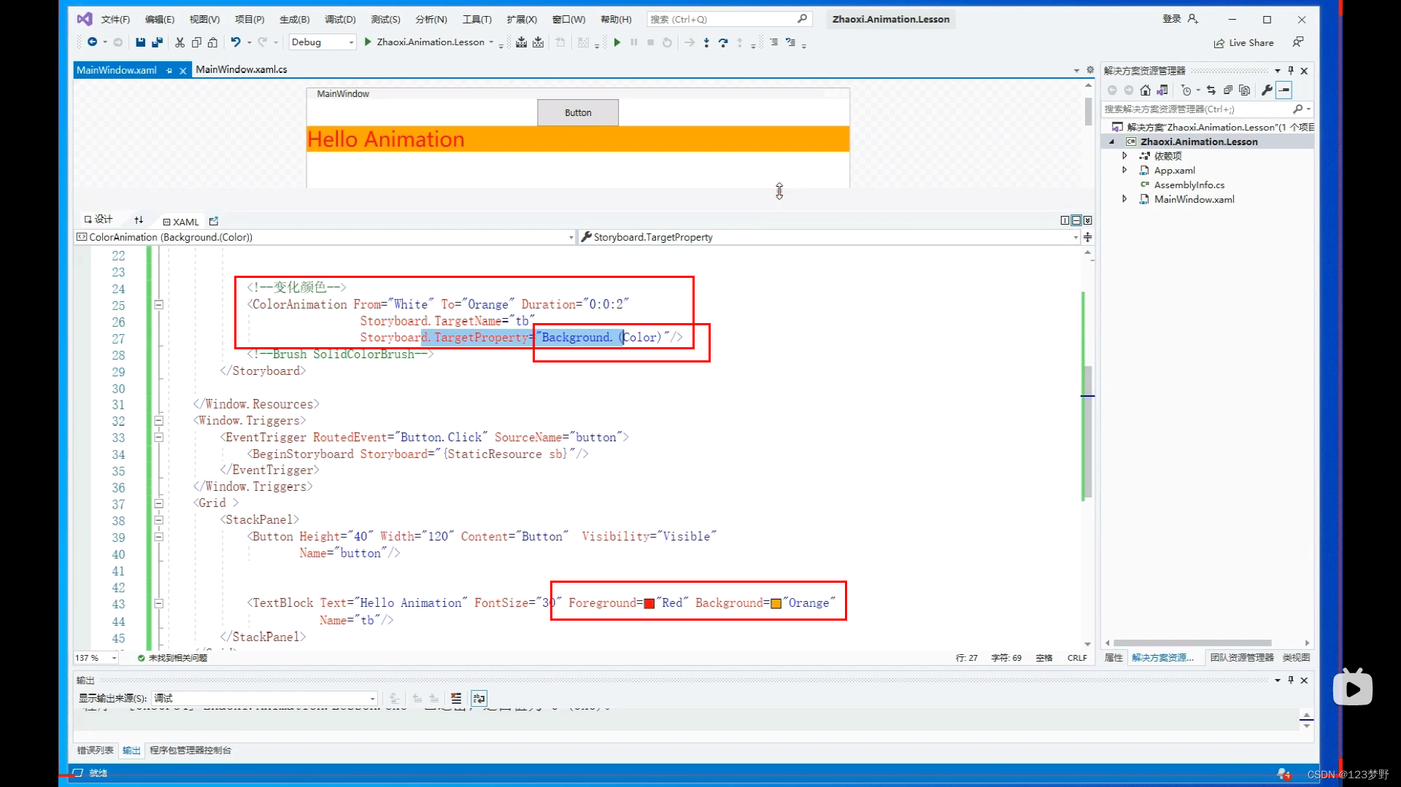Click the Step Into debug icon
This screenshot has width=1401, height=787.
[706, 42]
